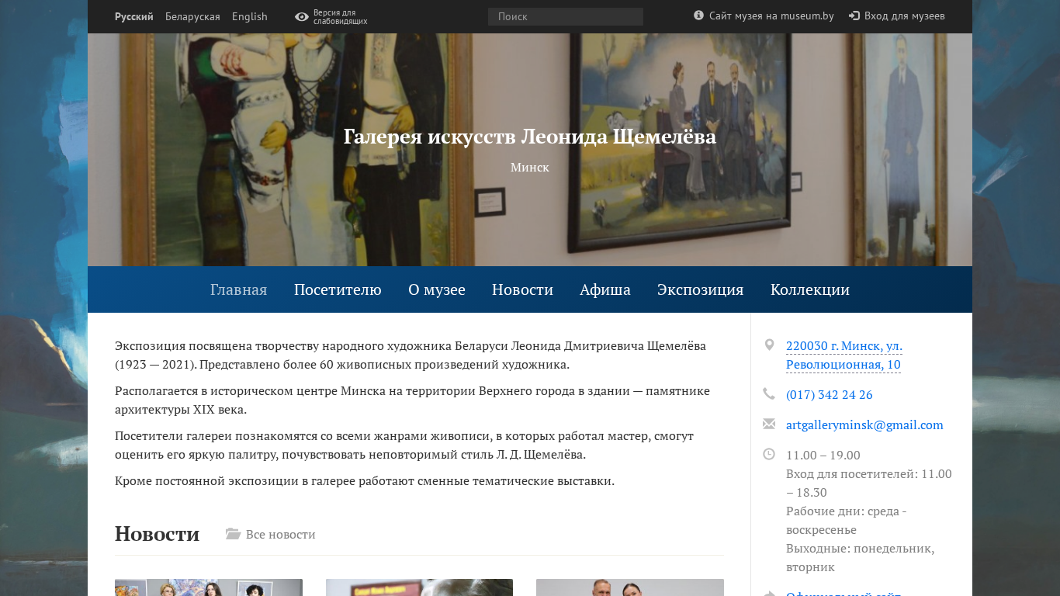Open the Коллекции navigation item
This screenshot has height=596, width=1060.
(x=810, y=289)
